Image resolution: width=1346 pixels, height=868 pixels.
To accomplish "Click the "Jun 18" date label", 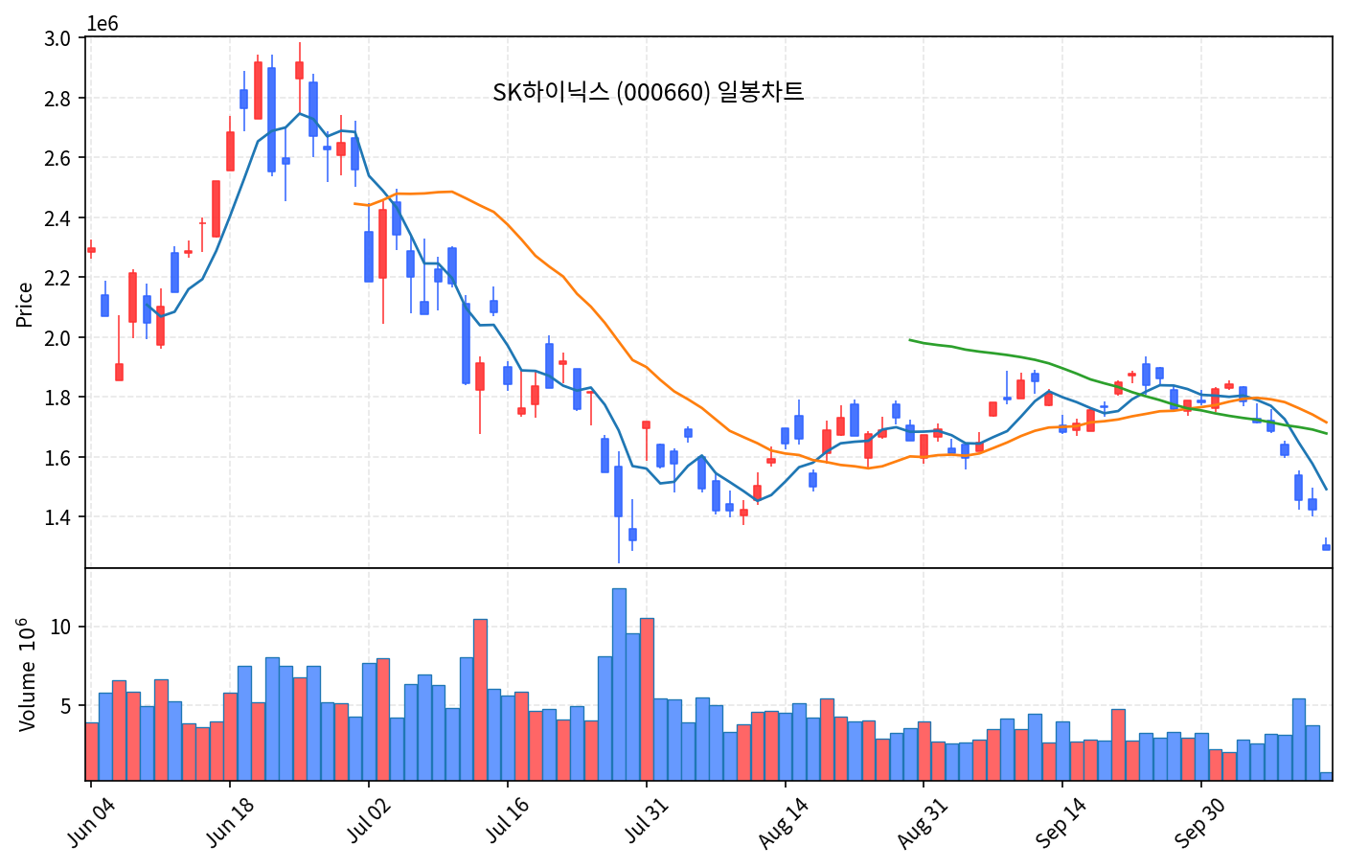I will click(x=231, y=821).
